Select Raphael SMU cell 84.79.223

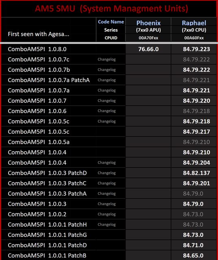click(x=196, y=49)
